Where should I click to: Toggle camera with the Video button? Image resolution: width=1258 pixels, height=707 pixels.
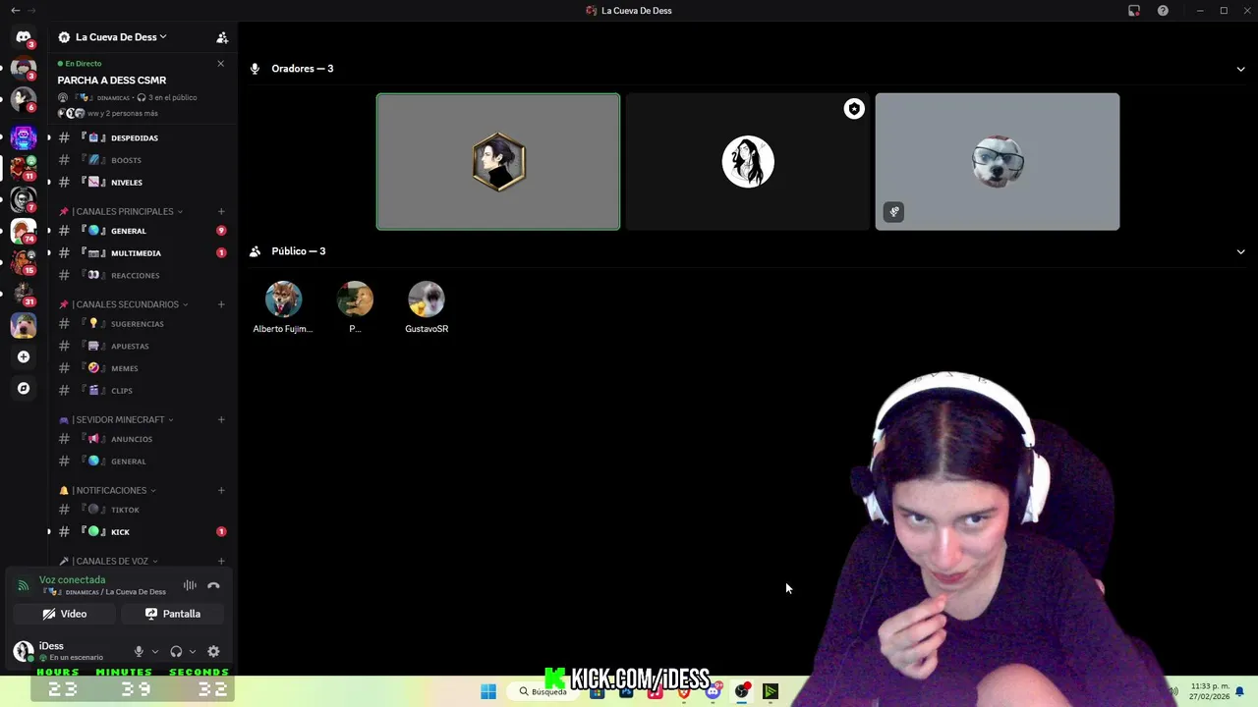pyautogui.click(x=65, y=614)
